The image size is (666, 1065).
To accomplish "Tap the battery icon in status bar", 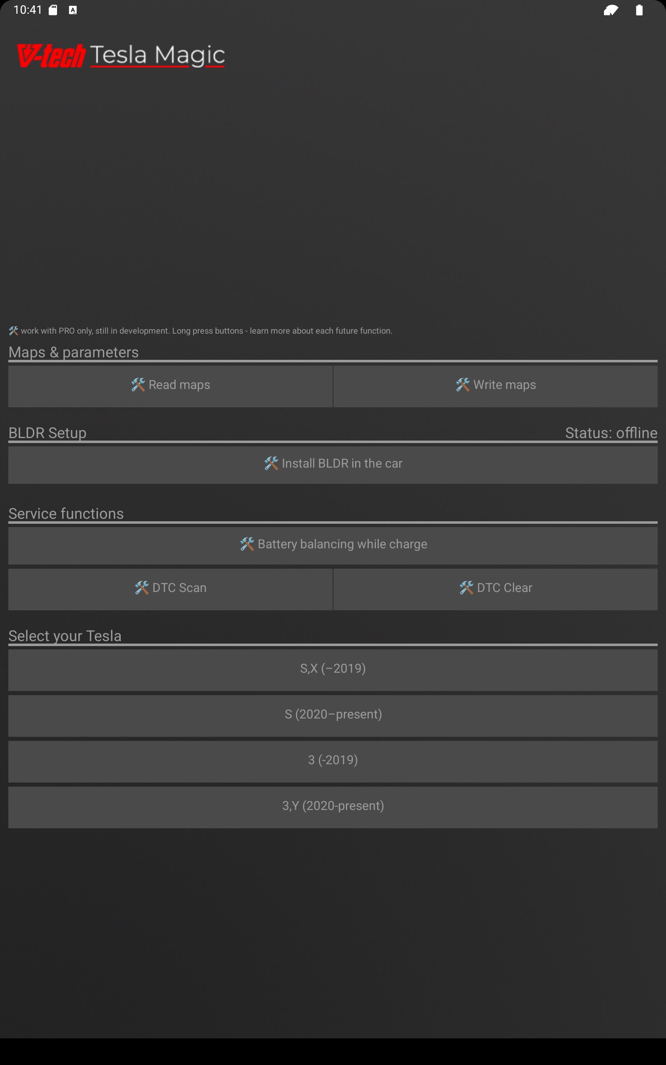I will coord(639,10).
